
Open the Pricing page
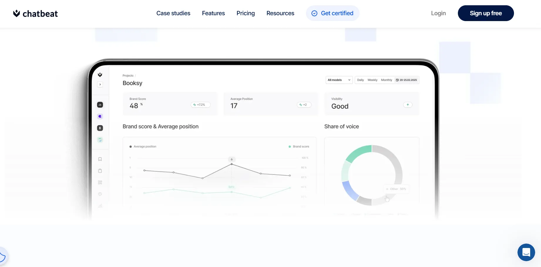(x=246, y=13)
